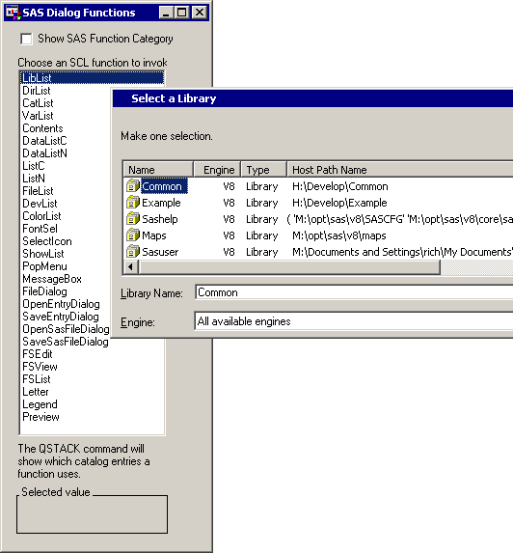Maximize the SAS Dialog Functions window
The image size is (513, 553).
pos(182,13)
